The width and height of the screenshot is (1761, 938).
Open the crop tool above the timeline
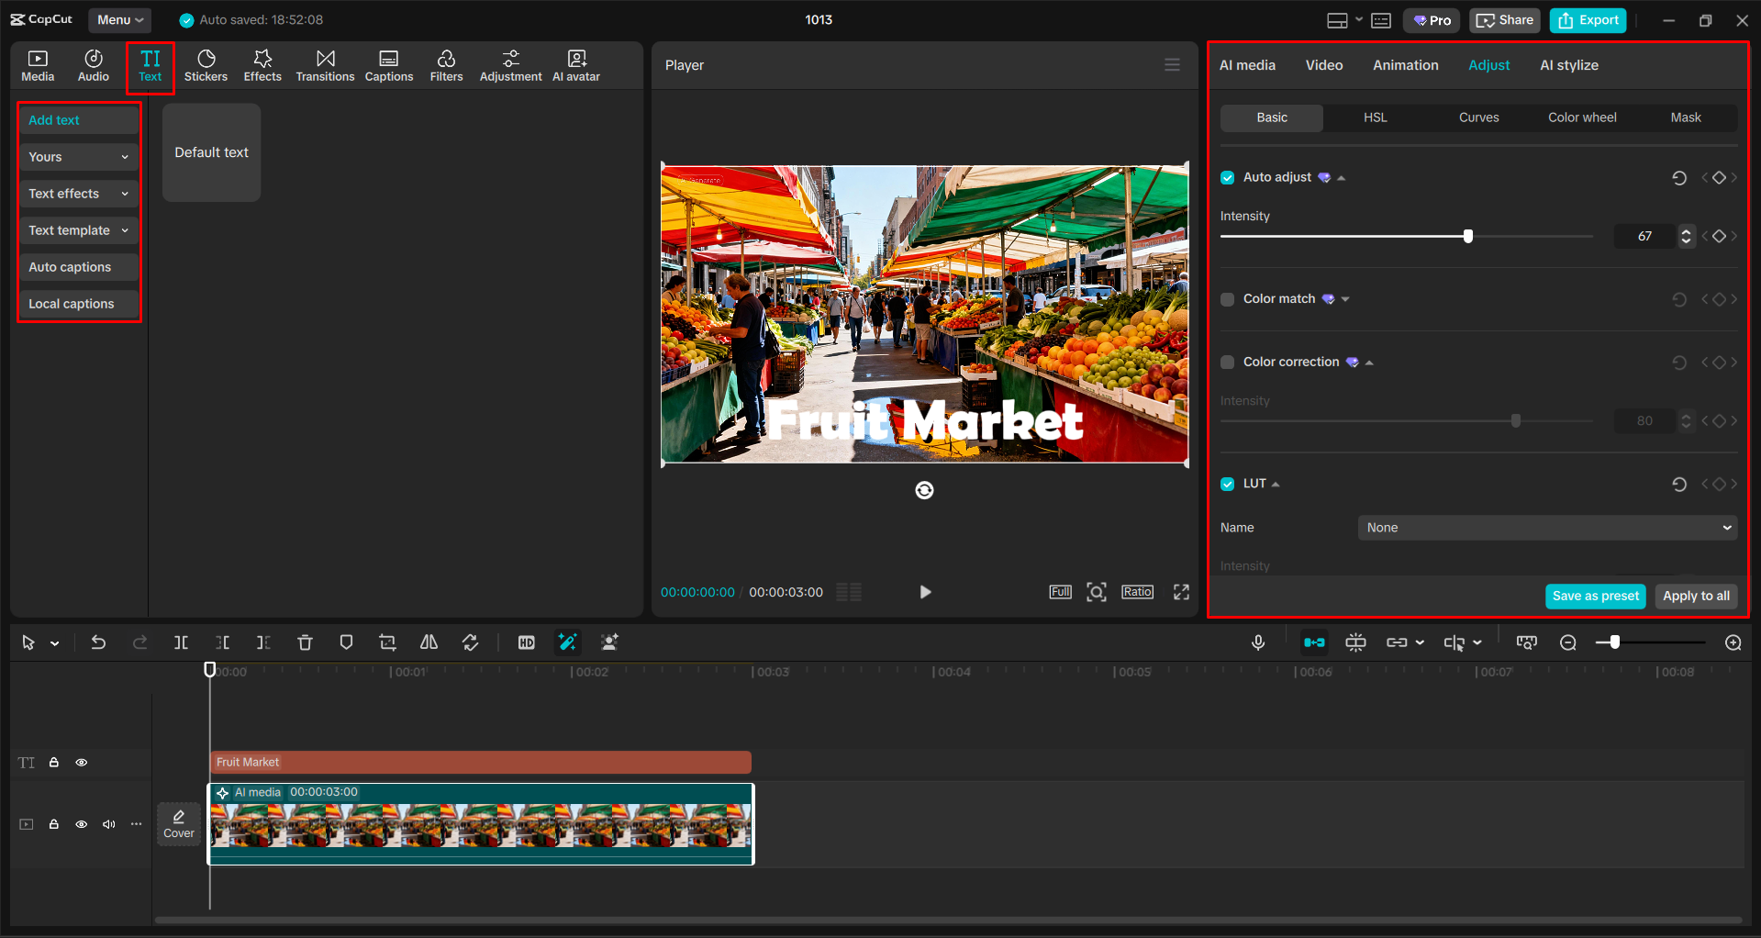pyautogui.click(x=386, y=642)
